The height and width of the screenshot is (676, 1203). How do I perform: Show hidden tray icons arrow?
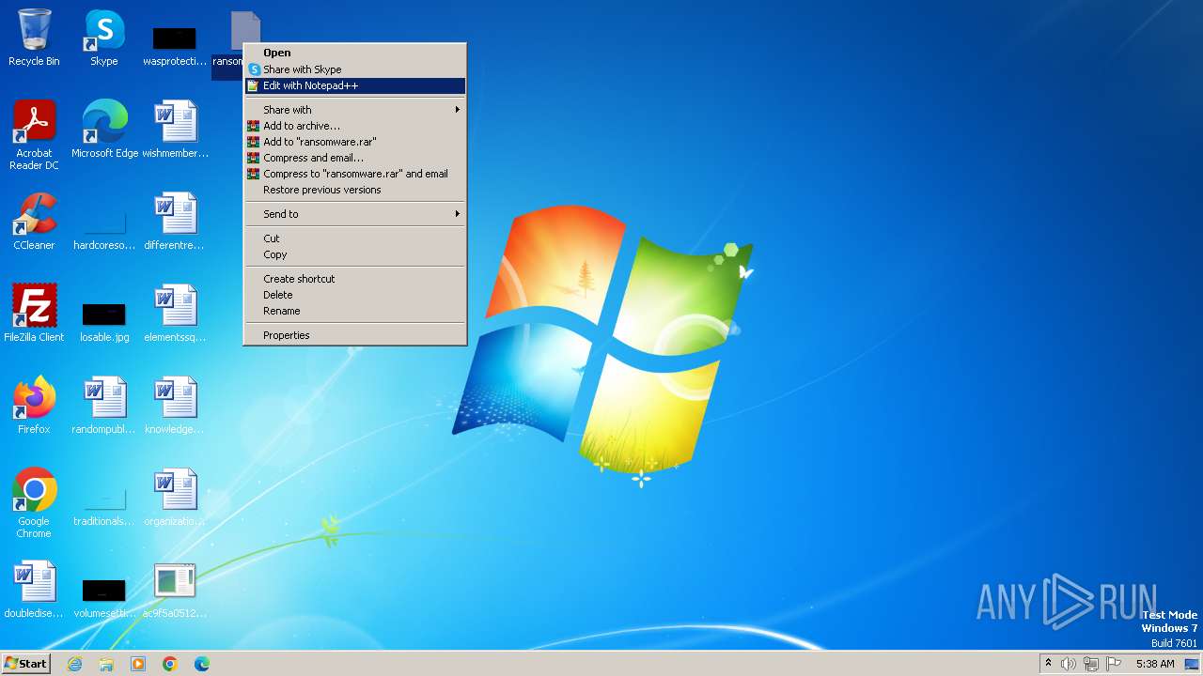(1048, 664)
